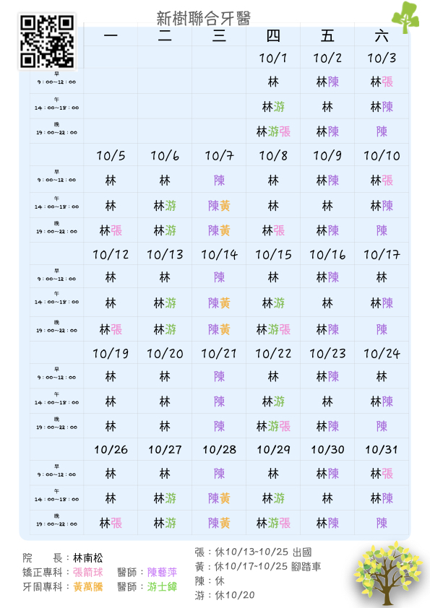Click the QR code image
Screen dimensions: 430x608
pyautogui.click(x=48, y=41)
